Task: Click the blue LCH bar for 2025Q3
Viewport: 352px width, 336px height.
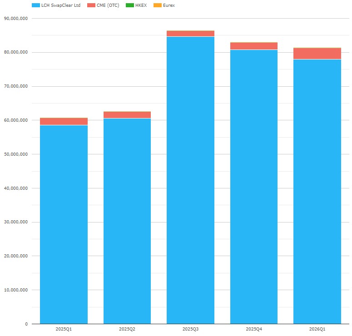Action: pos(190,182)
